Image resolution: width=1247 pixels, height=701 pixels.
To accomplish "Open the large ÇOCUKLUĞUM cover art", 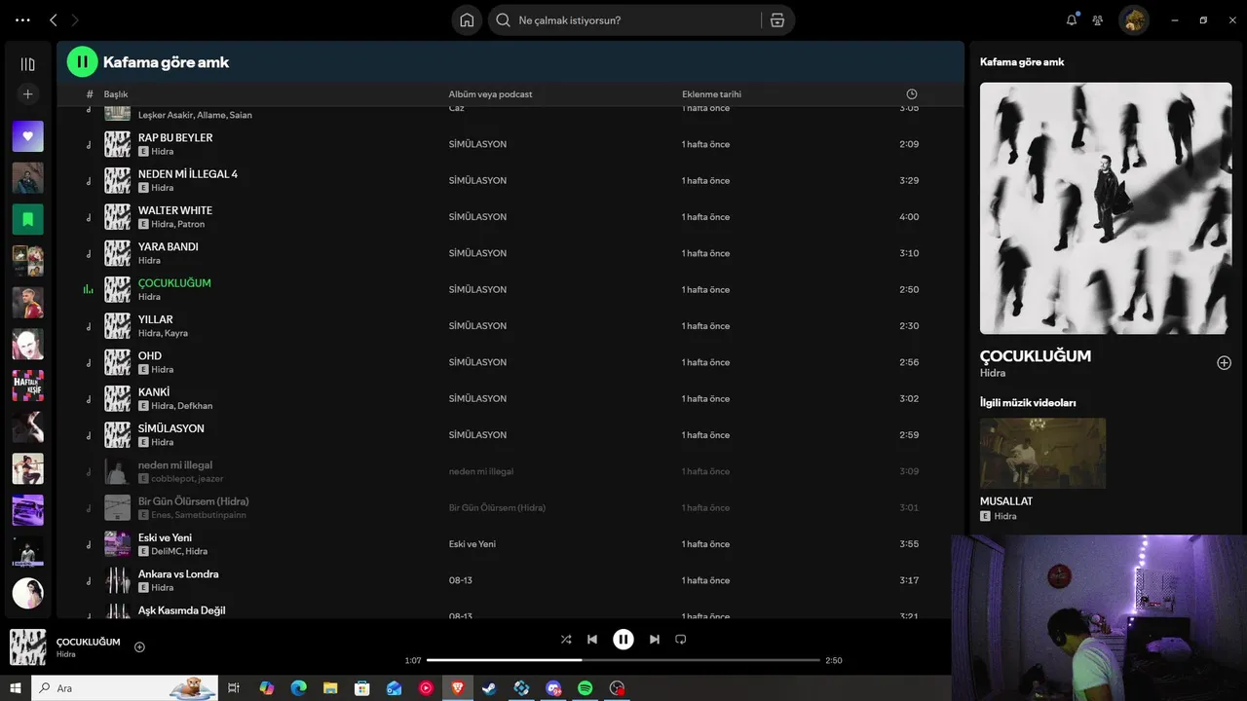I will pyautogui.click(x=1106, y=208).
